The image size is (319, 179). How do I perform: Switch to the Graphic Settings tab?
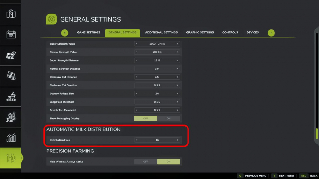[x=200, y=32]
